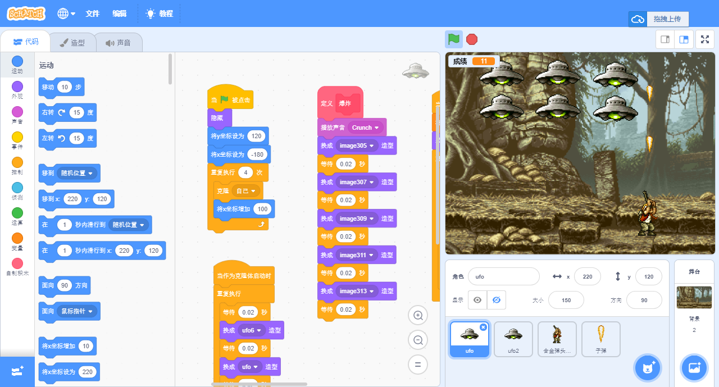Open the add extension button
This screenshot has width=719, height=387.
pos(17,371)
